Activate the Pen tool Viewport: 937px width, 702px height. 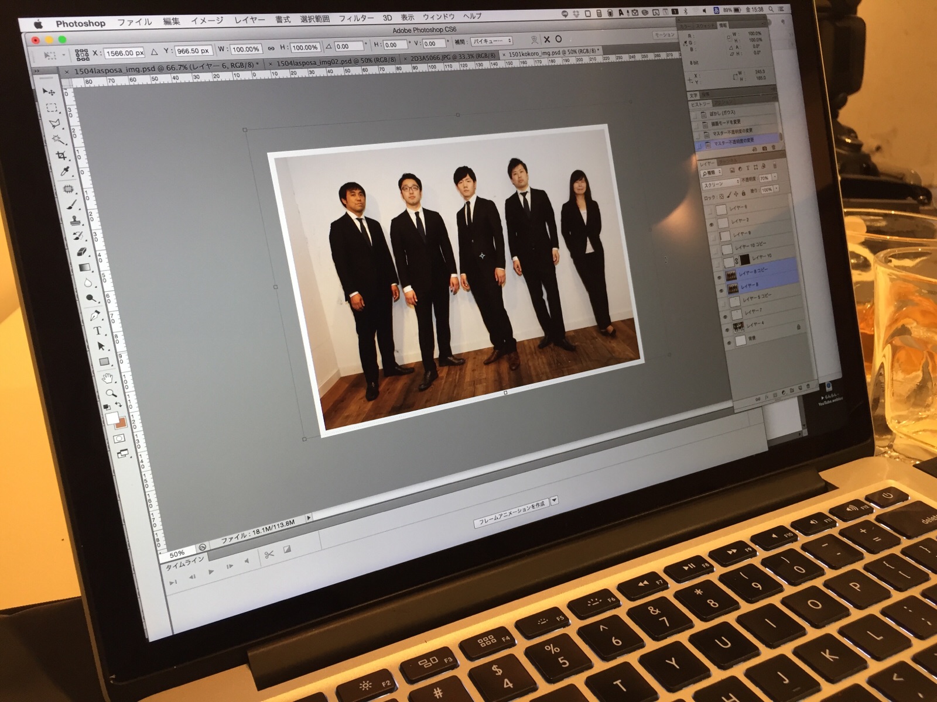pos(94,316)
